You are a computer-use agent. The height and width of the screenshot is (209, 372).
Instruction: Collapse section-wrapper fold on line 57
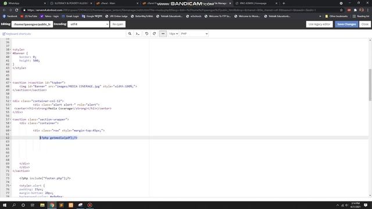pos(10,120)
